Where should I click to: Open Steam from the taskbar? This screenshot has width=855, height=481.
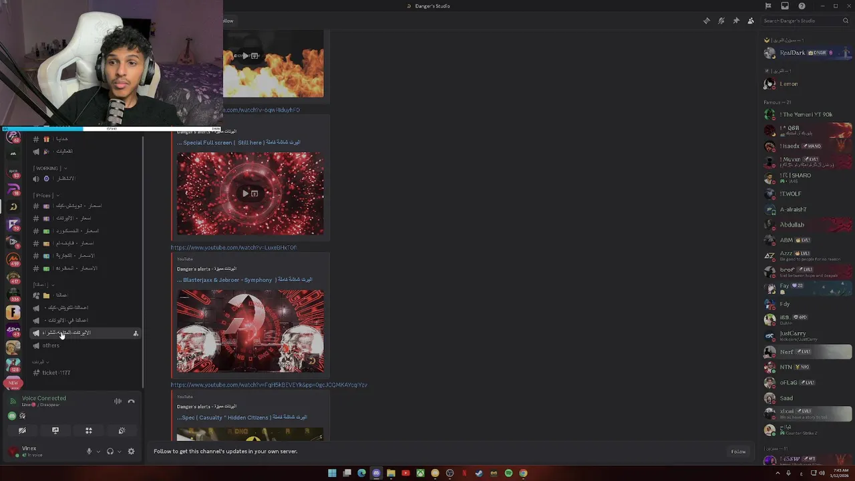tap(480, 473)
